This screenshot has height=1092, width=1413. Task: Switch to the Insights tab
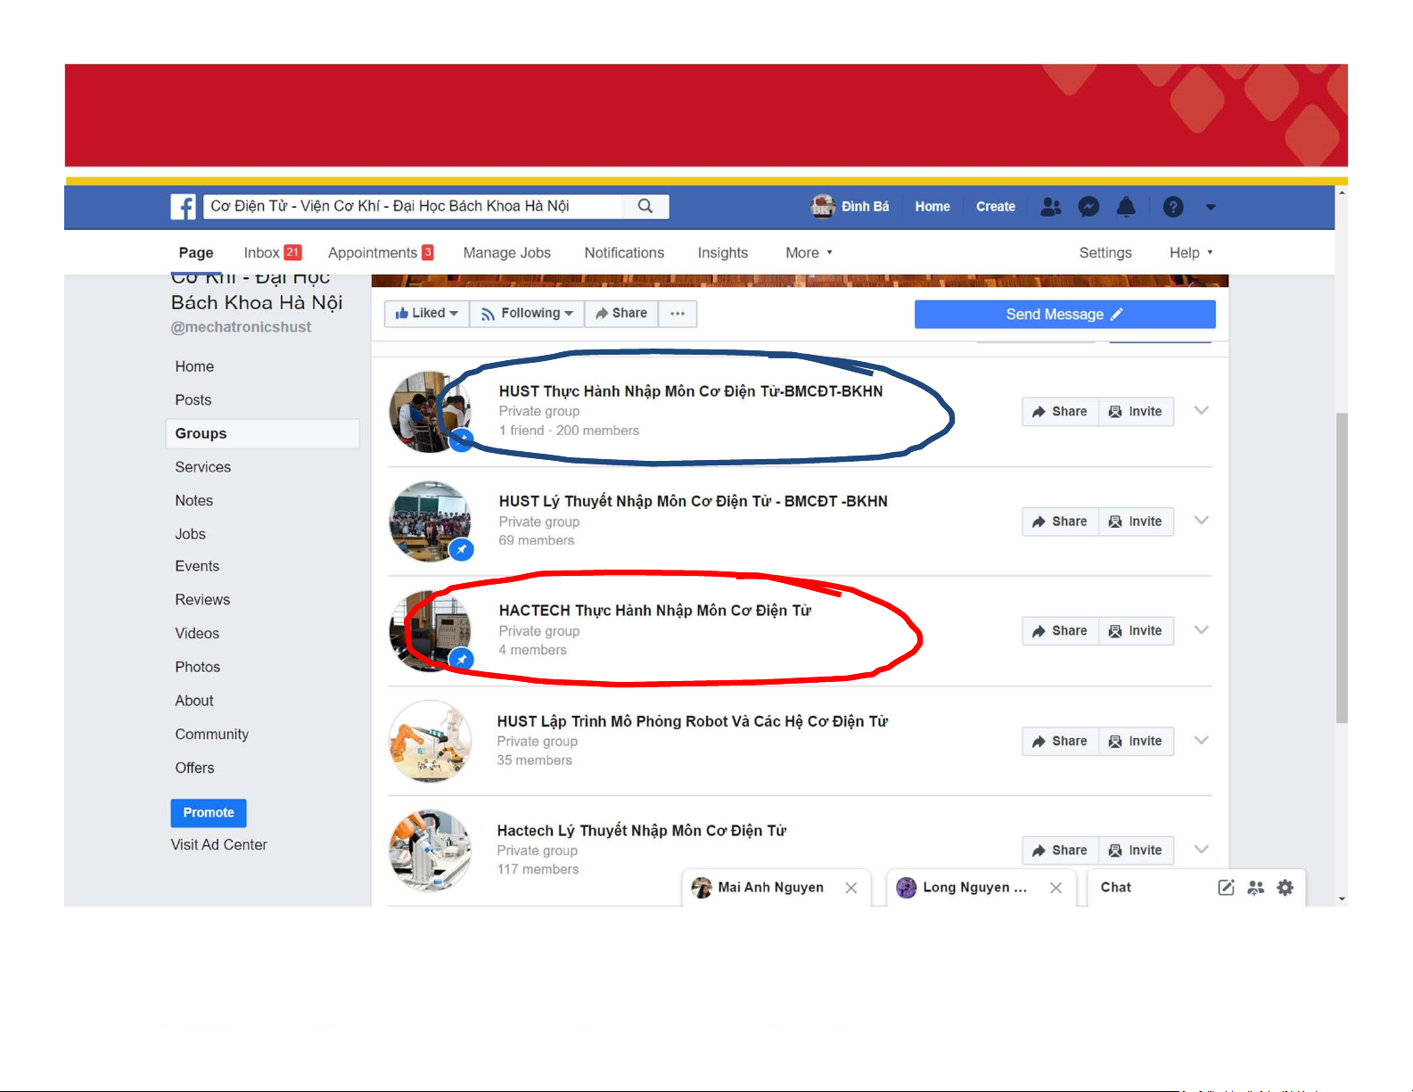[x=722, y=253]
